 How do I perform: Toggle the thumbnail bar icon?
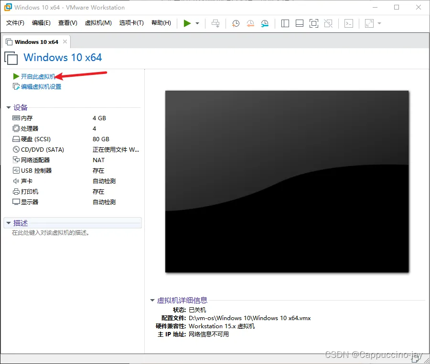[x=300, y=23]
